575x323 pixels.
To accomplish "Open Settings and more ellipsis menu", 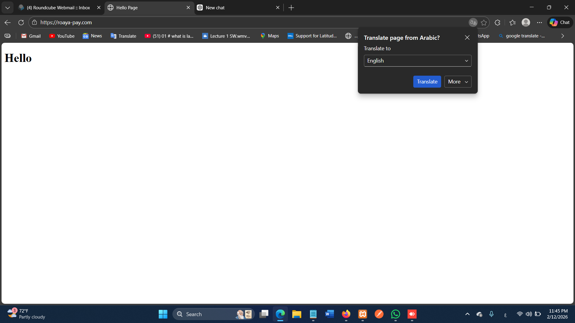I will click(x=539, y=22).
